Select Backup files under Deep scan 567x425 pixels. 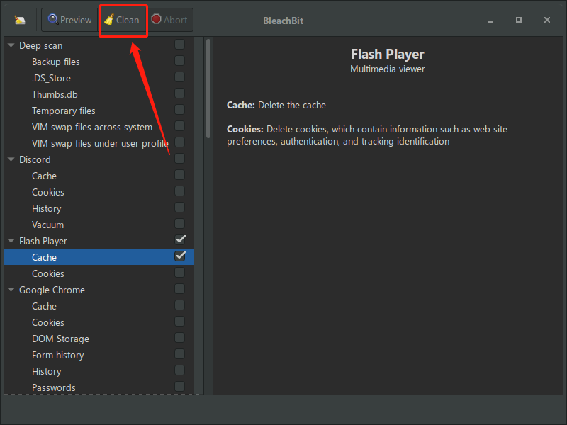55,62
